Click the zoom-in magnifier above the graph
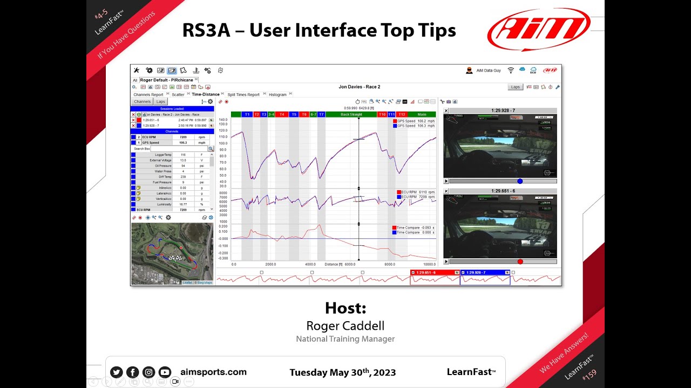Viewport: 691px width, 388px height. (x=378, y=101)
